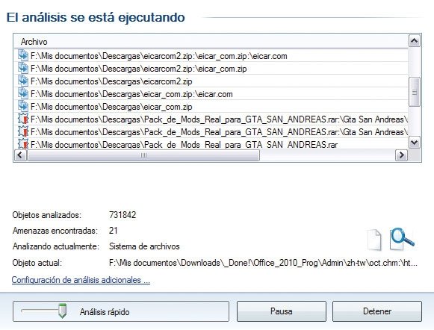The image size is (434, 330).
Task: Click the horizontal scrollbar thumb
Action: pos(143,155)
